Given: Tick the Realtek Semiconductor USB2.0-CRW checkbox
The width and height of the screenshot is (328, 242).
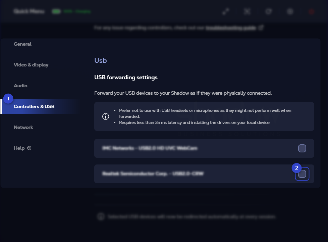Looking at the screenshot, I should 302,174.
